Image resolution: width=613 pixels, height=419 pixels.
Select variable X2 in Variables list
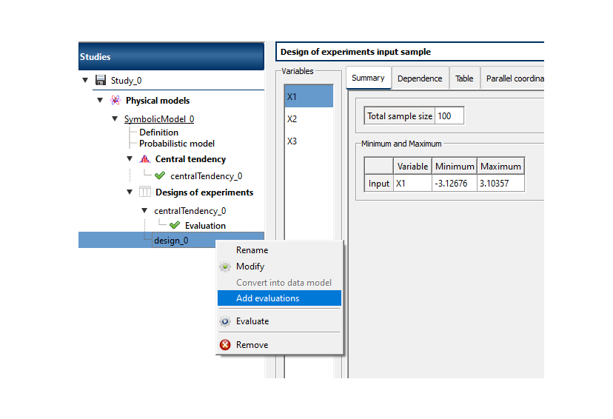[292, 119]
